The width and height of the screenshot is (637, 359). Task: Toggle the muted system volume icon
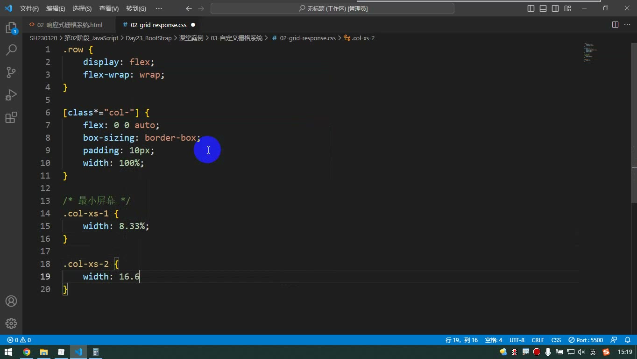click(581, 352)
